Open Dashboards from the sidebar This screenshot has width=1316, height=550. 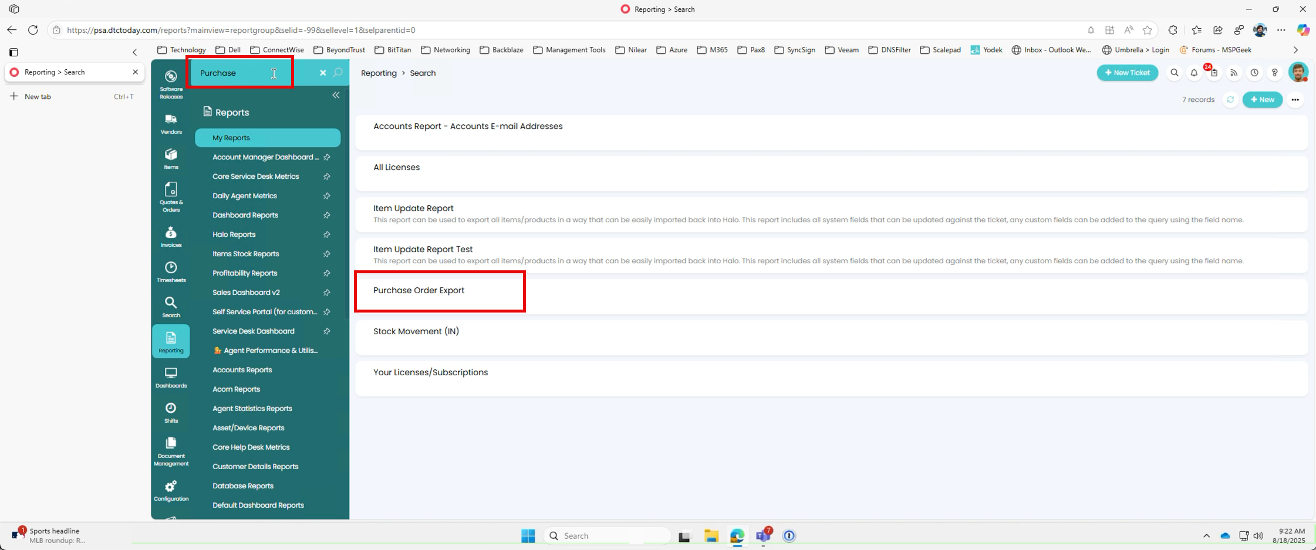[x=171, y=378]
